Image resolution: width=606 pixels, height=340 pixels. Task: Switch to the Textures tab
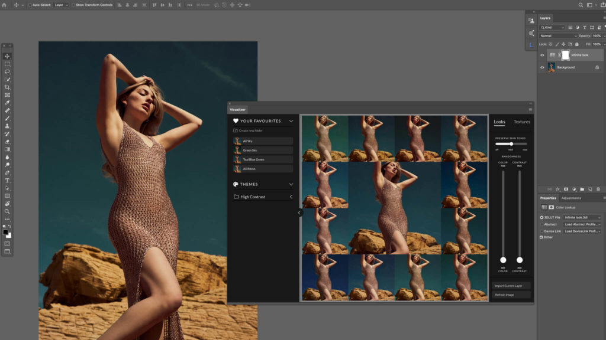tap(521, 122)
